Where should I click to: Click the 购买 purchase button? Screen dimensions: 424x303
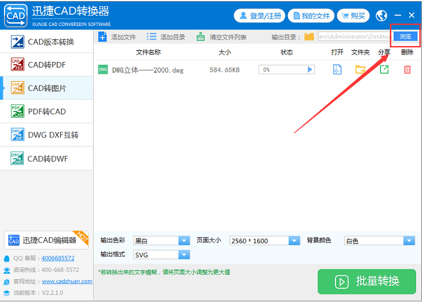click(x=354, y=16)
